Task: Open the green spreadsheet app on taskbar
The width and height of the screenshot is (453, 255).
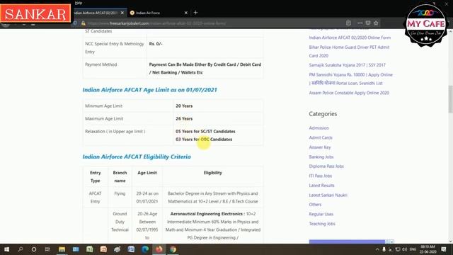Action: click(x=90, y=249)
